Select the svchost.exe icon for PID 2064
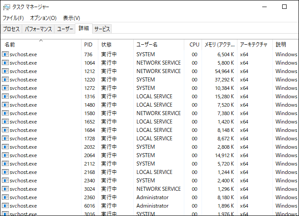Image resolution: width=299 pixels, height=216 pixels. (x=5, y=155)
